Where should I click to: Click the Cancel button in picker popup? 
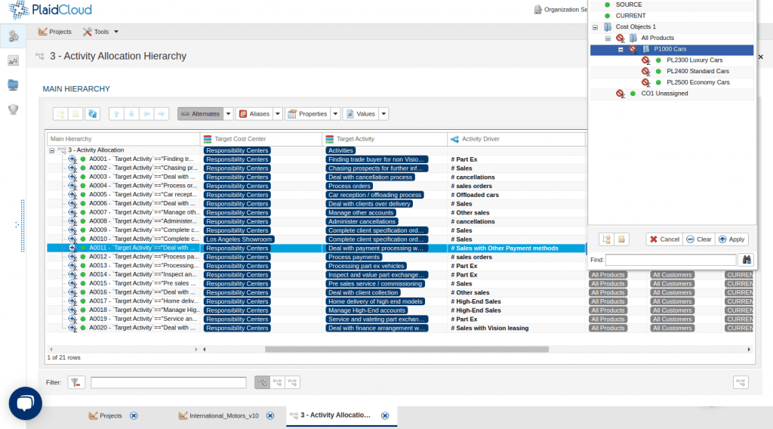664,239
